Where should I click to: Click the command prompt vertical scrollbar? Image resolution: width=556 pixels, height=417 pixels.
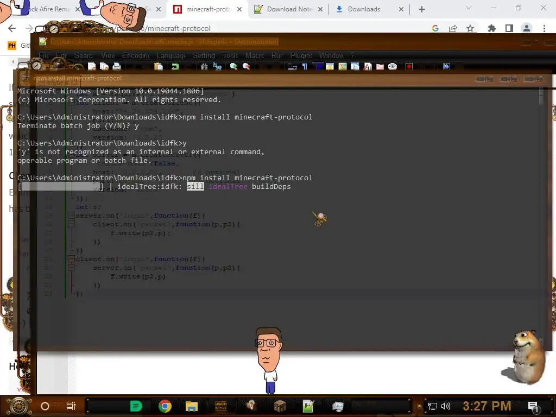point(541,216)
